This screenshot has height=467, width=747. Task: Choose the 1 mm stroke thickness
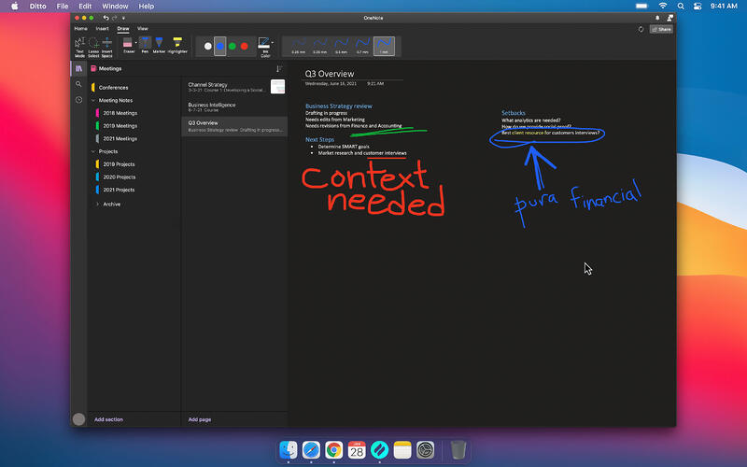point(384,46)
